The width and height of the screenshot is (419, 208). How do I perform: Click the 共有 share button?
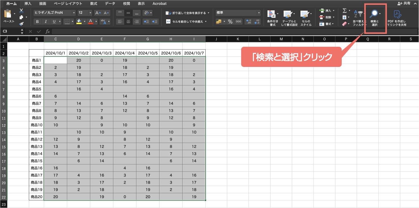click(x=404, y=3)
